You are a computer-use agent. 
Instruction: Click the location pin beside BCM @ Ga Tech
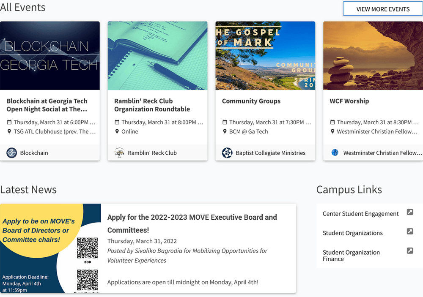[x=225, y=131]
